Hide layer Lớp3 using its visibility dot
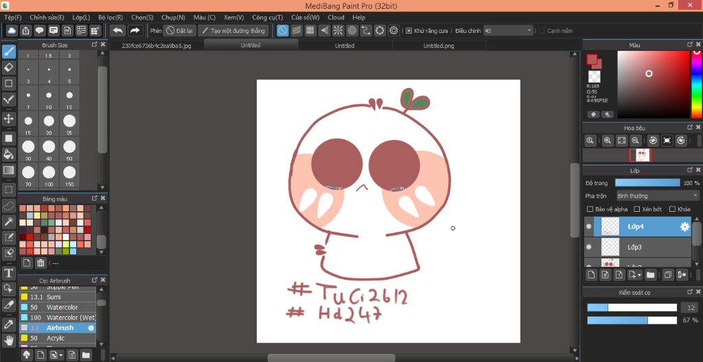This screenshot has width=703, height=362. (589, 247)
